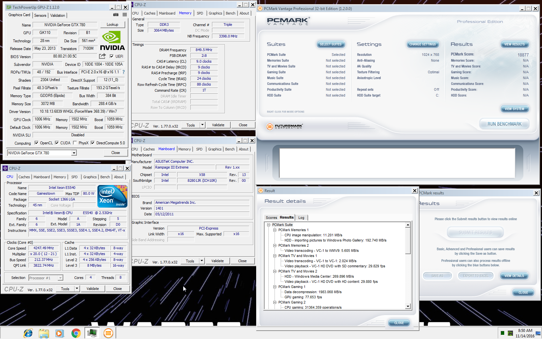Open Bench tab in CPU-Z Mainboard window
Screen dimensions: 542x339
230,149
